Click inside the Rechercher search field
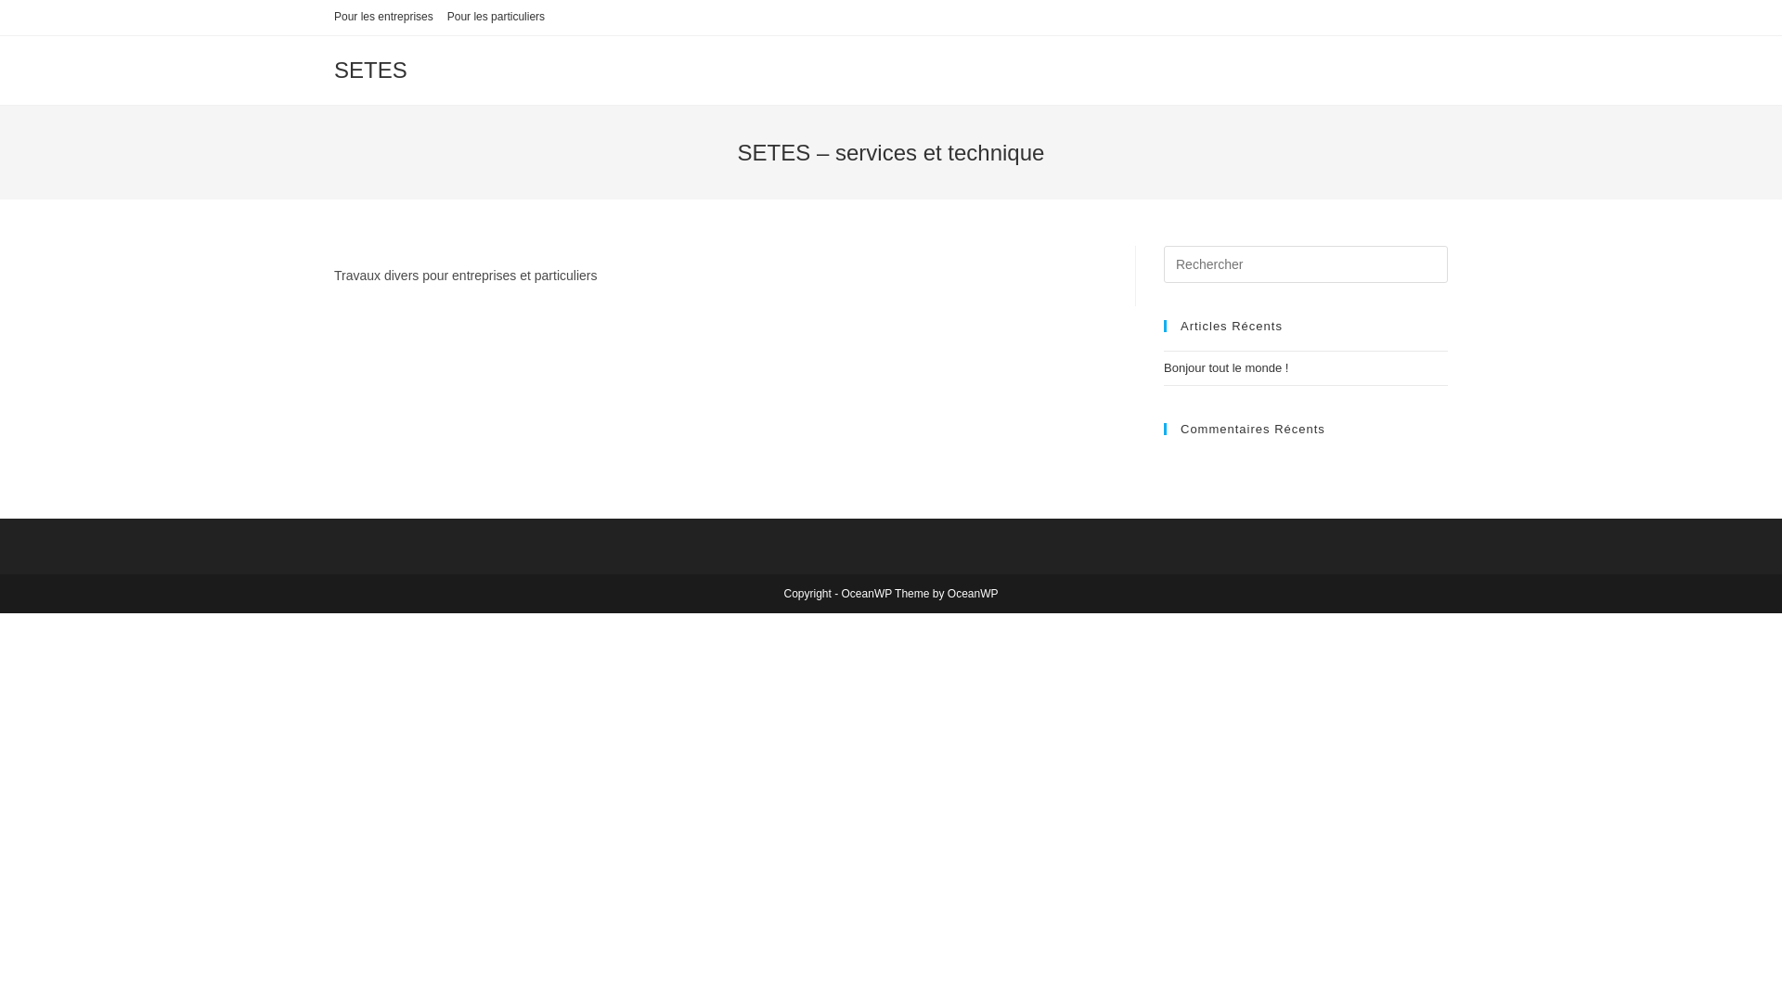The width and height of the screenshot is (1782, 1002). click(x=1304, y=264)
